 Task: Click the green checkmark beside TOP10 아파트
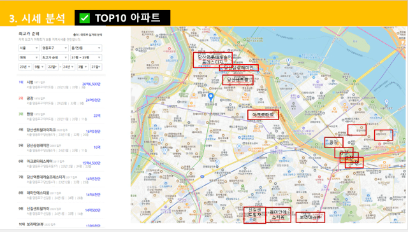(84, 18)
